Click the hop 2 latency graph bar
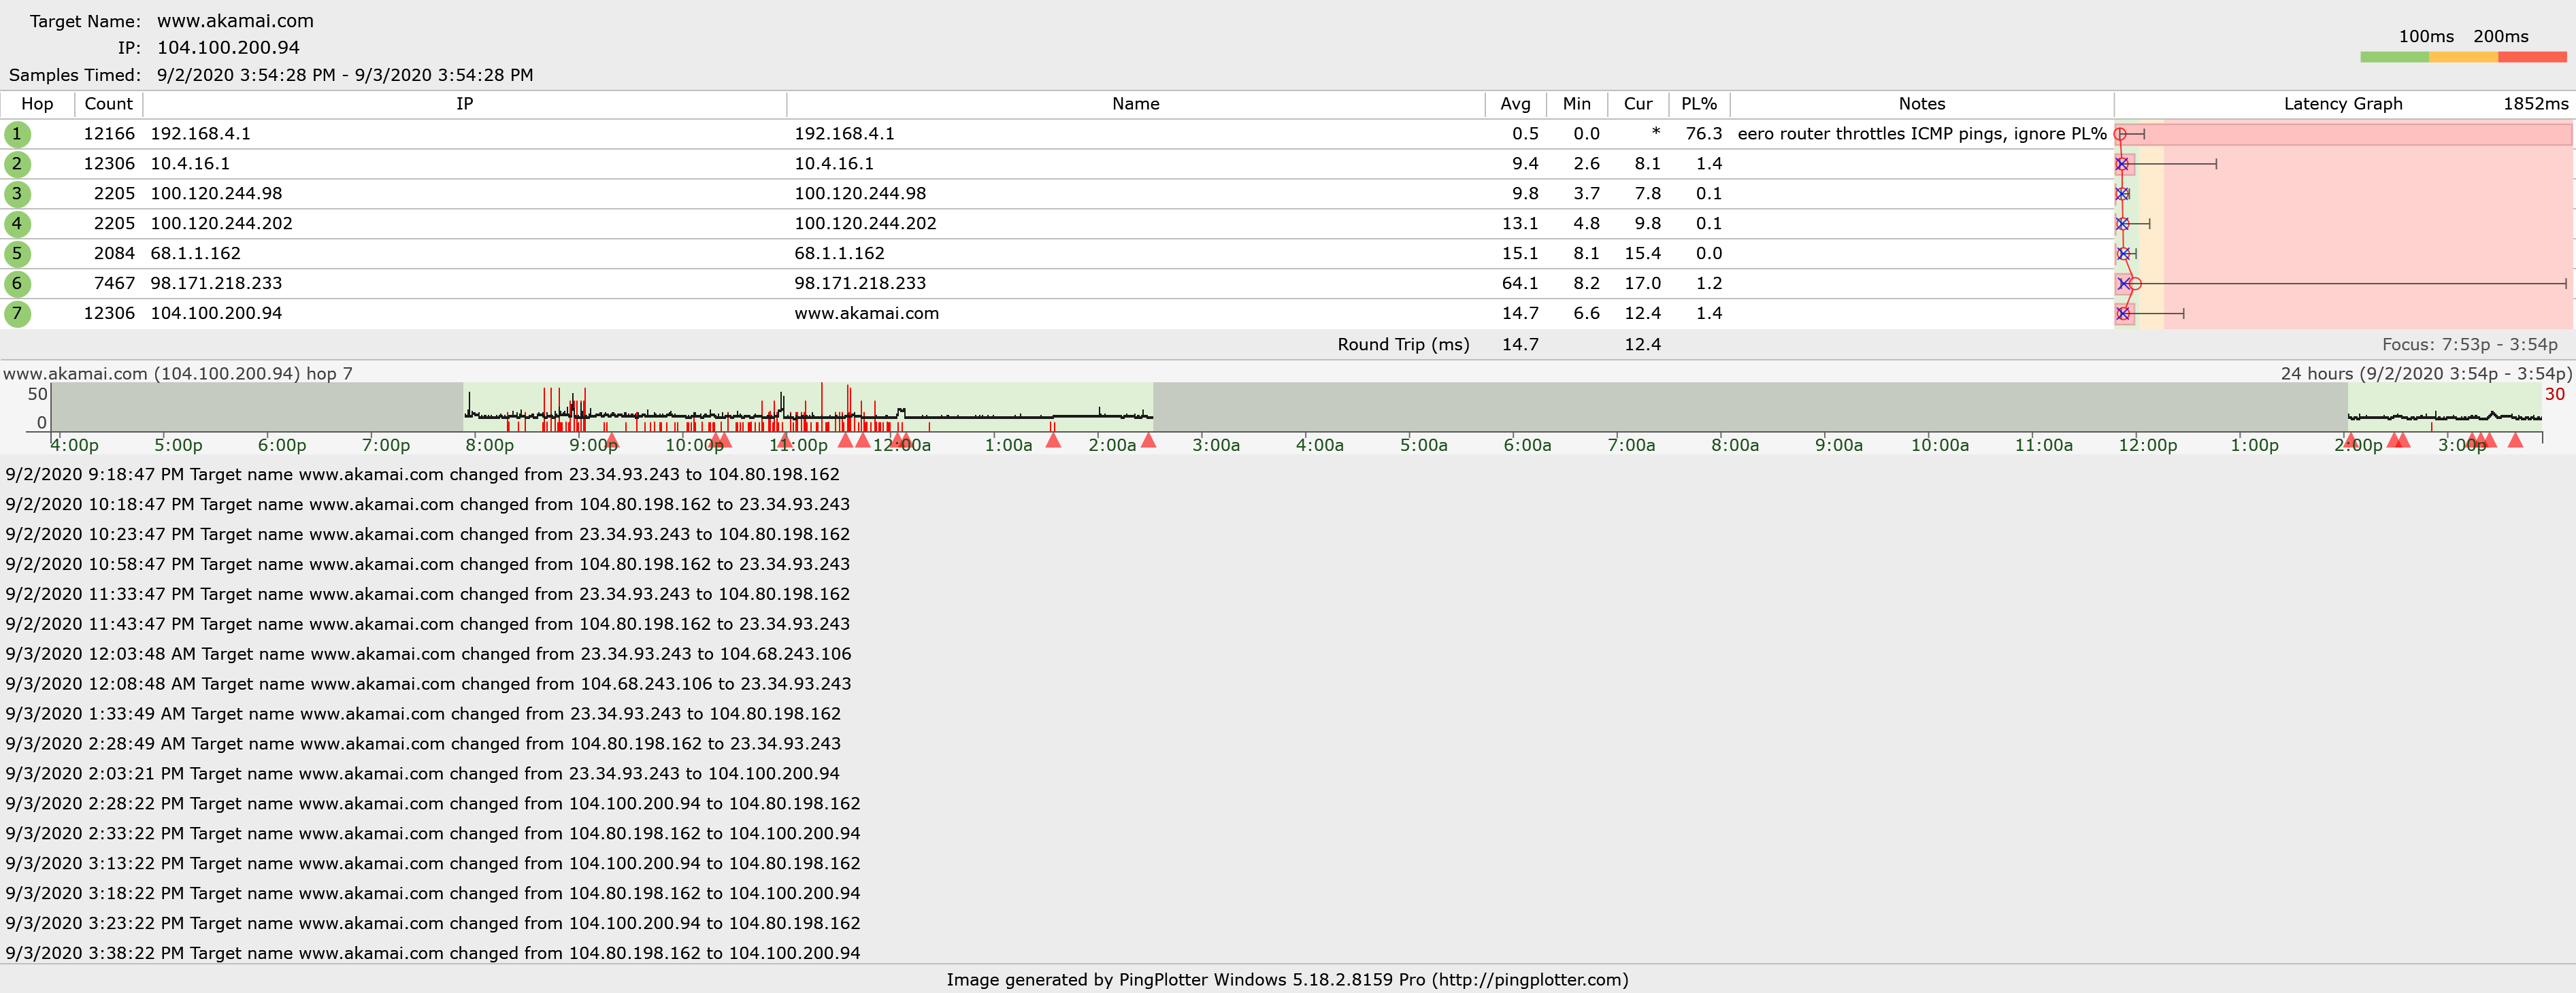 (x=2167, y=164)
